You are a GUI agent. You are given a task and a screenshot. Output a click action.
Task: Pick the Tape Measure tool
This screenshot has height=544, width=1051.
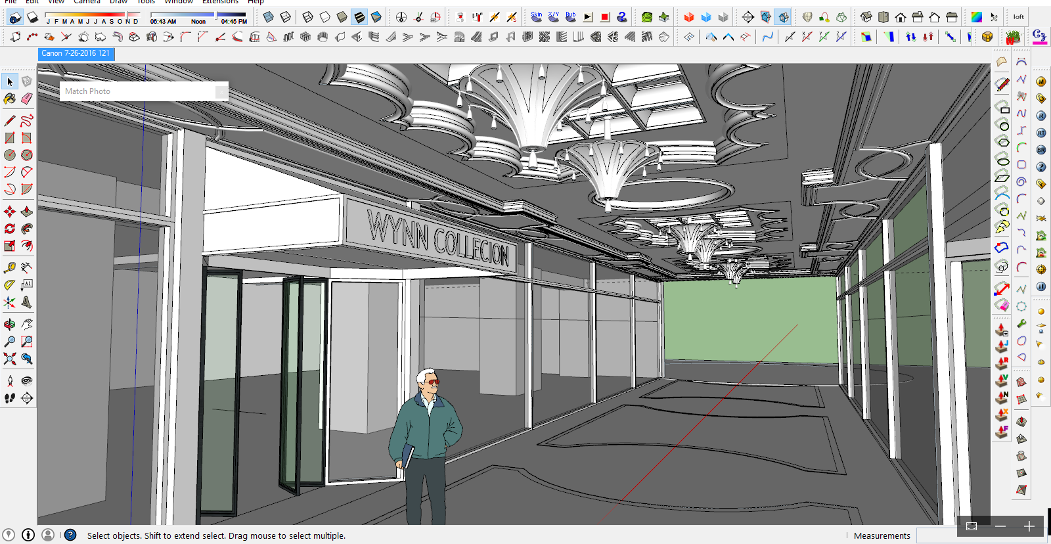click(10, 268)
